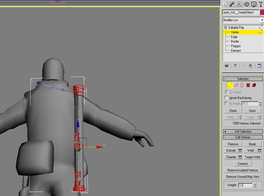Click the Loop spinner arrows

pyautogui.click(x=260, y=117)
